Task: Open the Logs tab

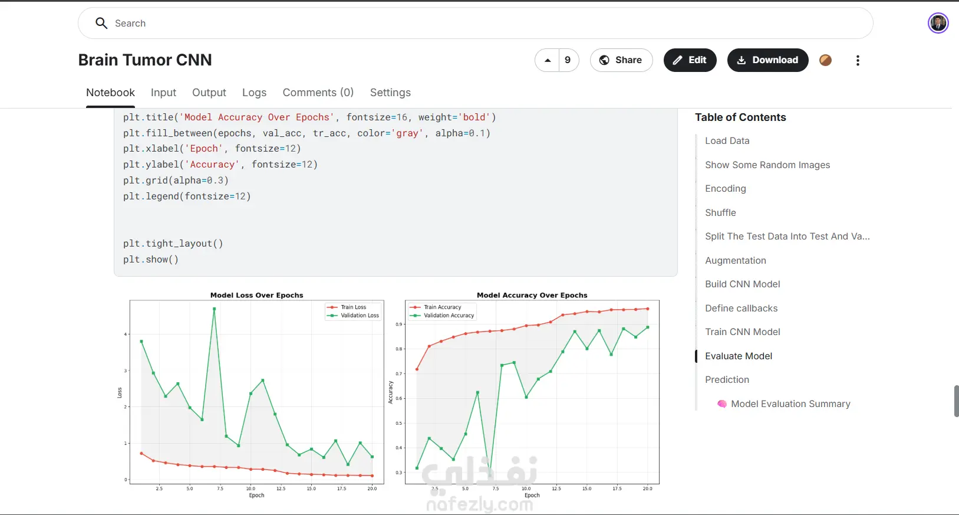Action: (254, 93)
